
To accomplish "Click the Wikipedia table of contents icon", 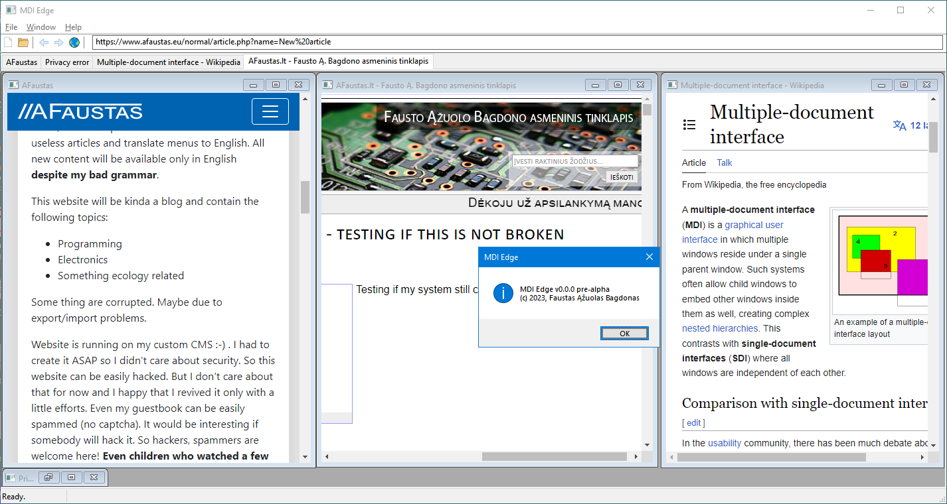I will (x=689, y=125).
